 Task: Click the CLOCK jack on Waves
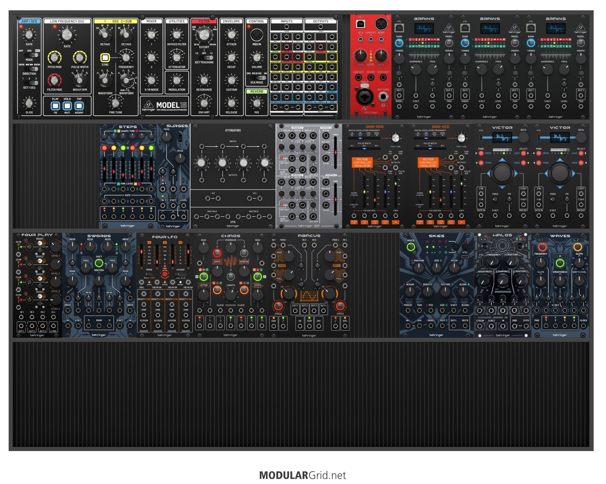(x=583, y=326)
